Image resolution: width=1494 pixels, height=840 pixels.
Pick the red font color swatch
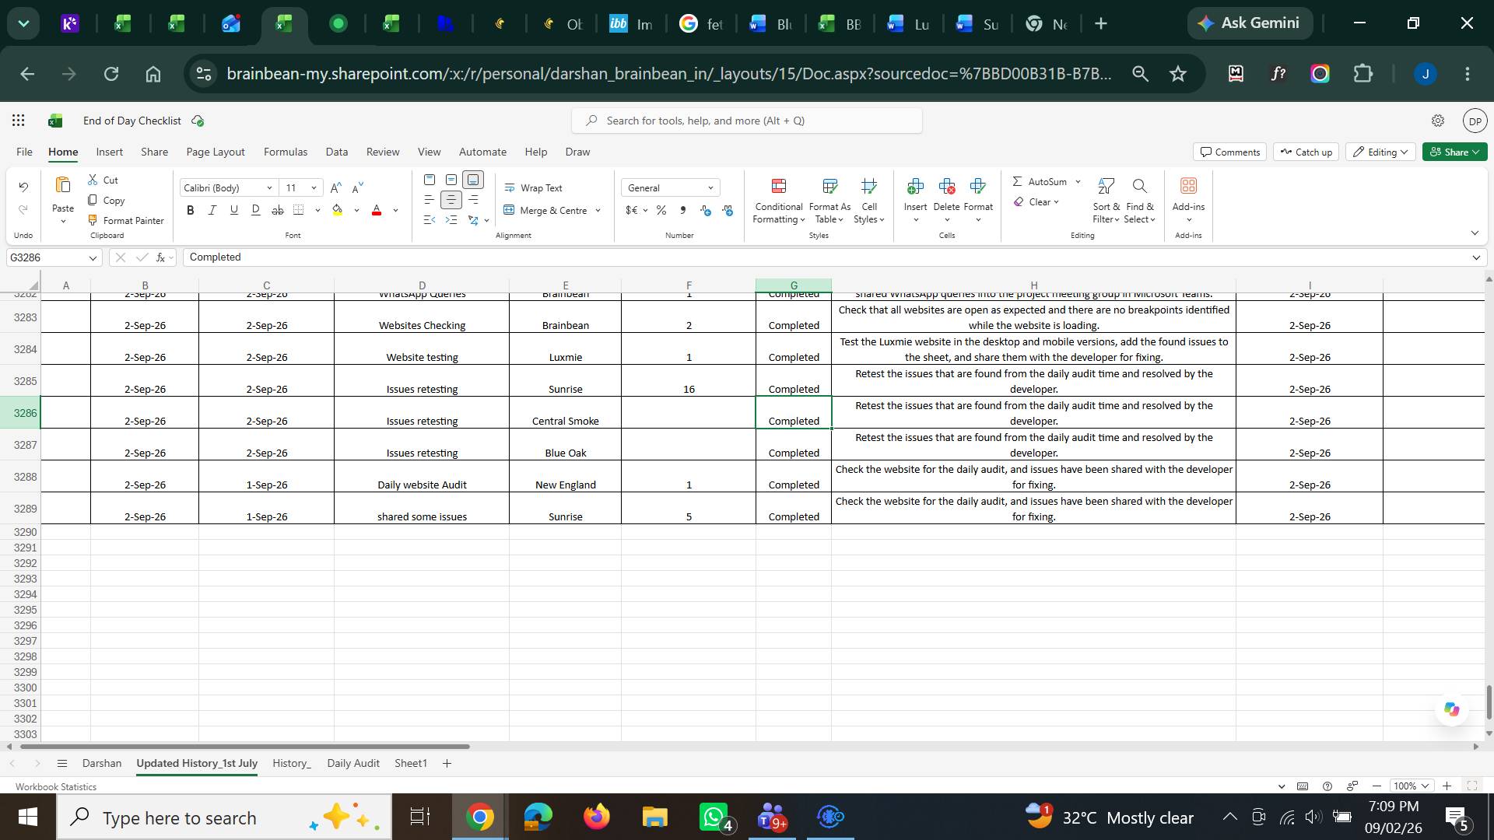pos(377,210)
